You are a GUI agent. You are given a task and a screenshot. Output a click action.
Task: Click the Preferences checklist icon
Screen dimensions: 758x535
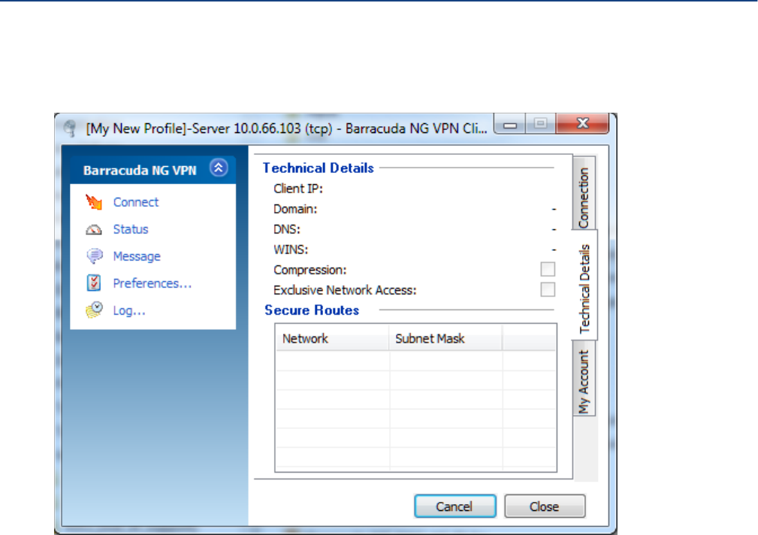click(x=94, y=283)
